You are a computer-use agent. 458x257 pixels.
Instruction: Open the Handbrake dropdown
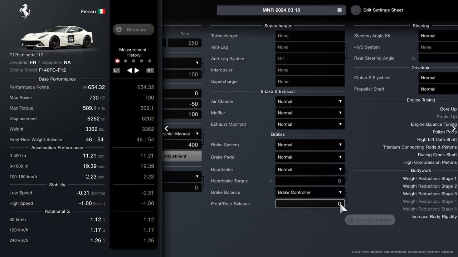tap(310, 170)
